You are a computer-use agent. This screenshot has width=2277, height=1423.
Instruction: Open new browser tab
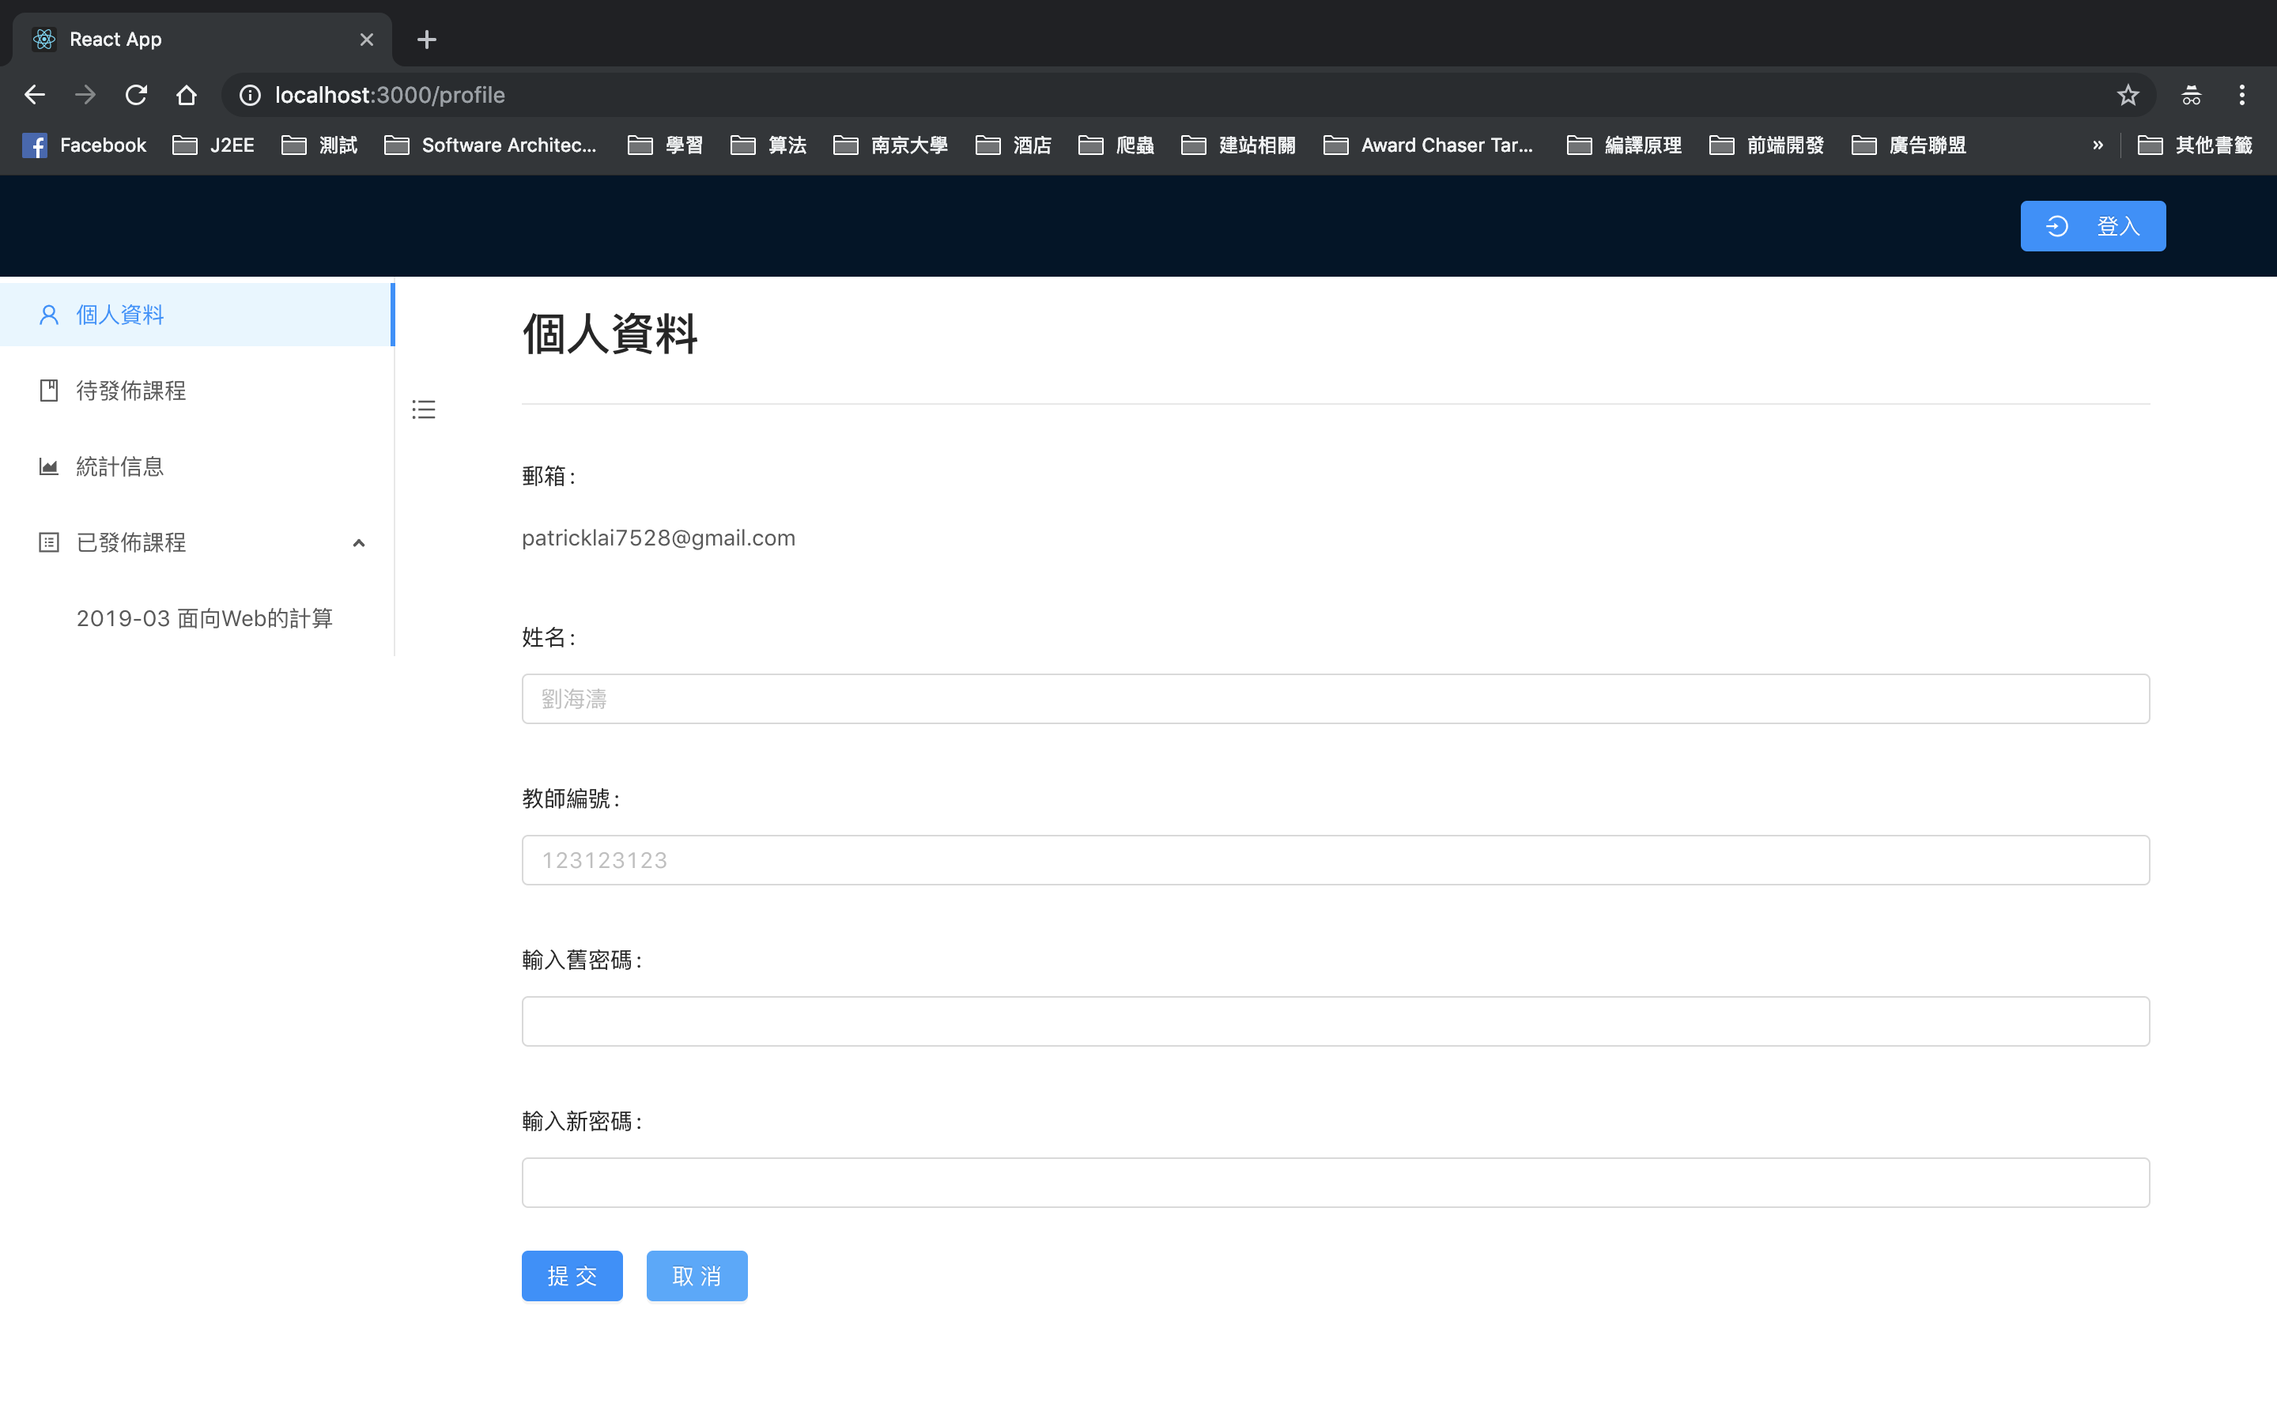pos(426,40)
